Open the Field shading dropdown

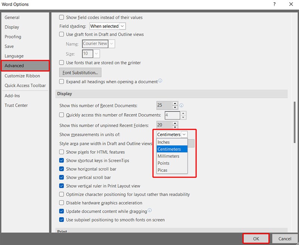click(x=121, y=26)
